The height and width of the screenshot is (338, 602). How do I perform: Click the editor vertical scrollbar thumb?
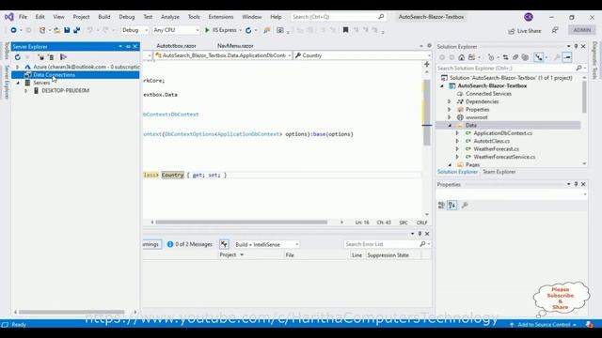pyautogui.click(x=426, y=113)
